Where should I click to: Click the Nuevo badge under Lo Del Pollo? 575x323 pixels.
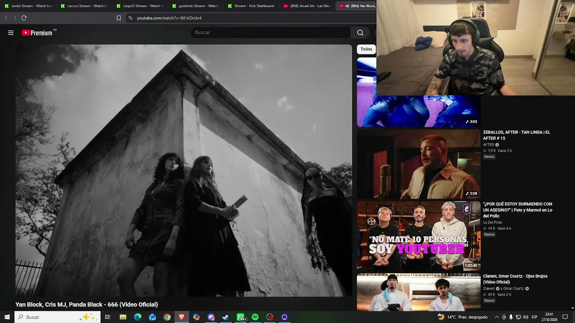point(489,235)
